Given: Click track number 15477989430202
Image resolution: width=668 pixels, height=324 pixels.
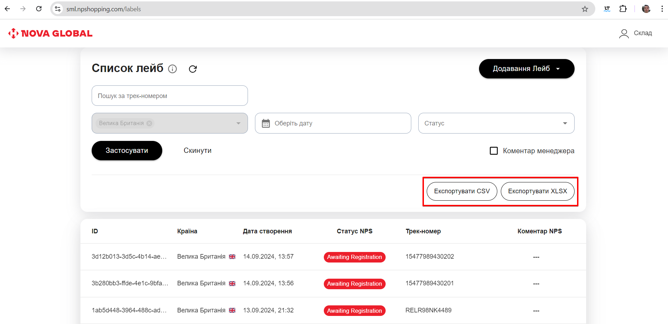Looking at the screenshot, I should tap(430, 257).
